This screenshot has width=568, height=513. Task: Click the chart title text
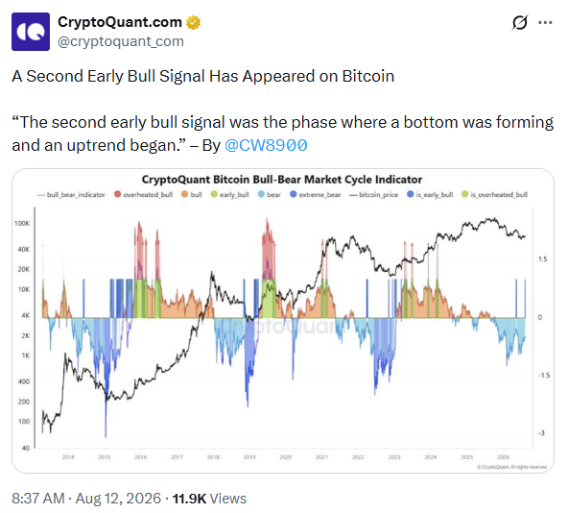282,180
